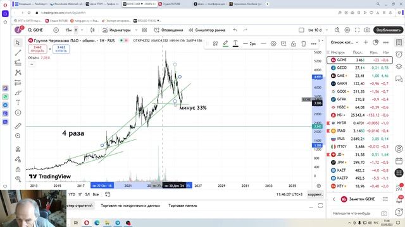Open the emoji sticker tool
The height and width of the screenshot is (227, 405).
pos(18,113)
